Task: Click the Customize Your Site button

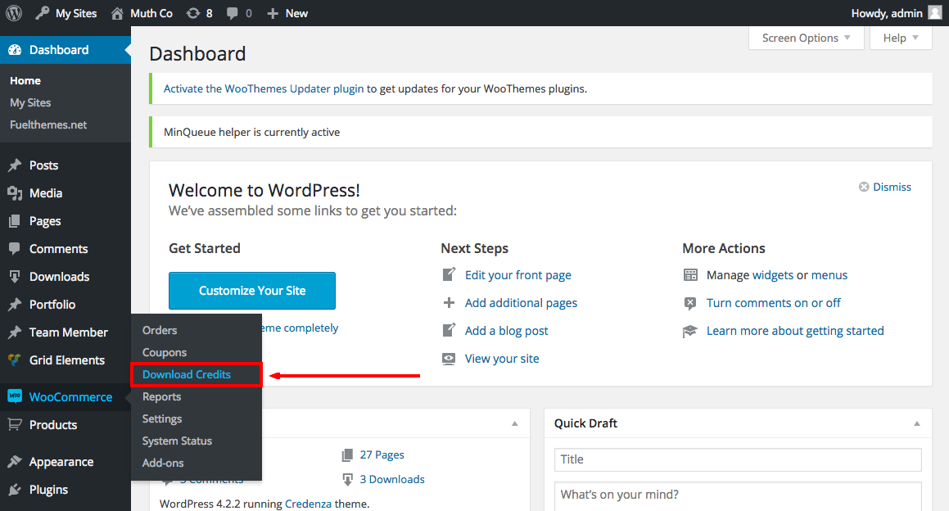Action: [251, 291]
